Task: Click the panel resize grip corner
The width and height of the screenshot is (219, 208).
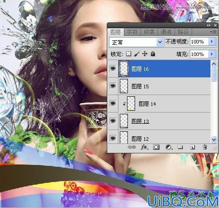Action: (215, 148)
